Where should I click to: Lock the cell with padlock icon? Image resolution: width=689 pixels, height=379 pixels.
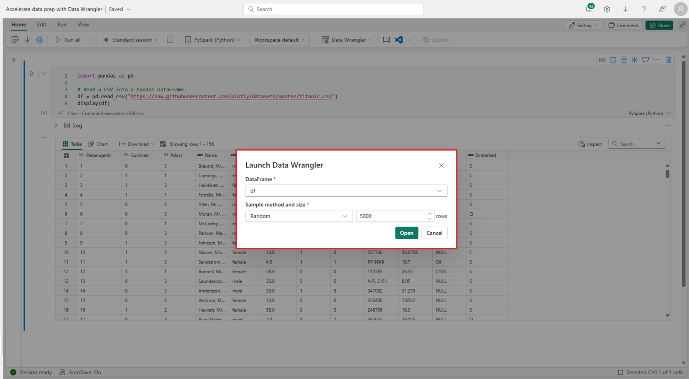(x=624, y=60)
